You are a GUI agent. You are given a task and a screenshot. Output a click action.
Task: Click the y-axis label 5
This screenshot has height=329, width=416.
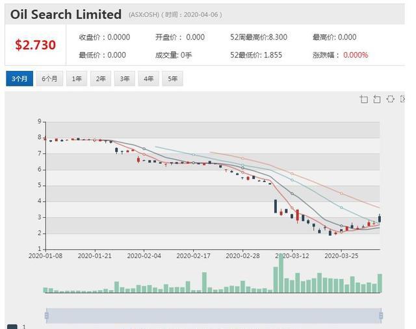40,185
